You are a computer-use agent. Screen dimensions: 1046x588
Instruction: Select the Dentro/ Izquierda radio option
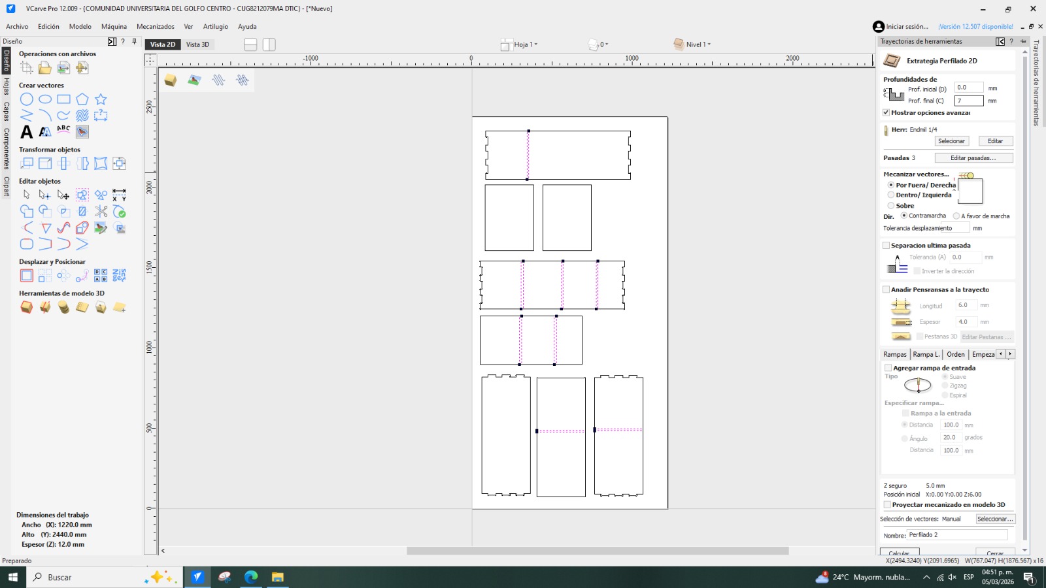click(891, 195)
